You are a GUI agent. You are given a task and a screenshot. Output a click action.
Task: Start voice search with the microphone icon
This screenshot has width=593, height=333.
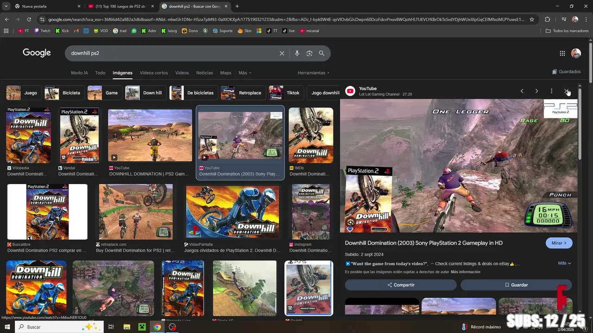click(x=297, y=53)
